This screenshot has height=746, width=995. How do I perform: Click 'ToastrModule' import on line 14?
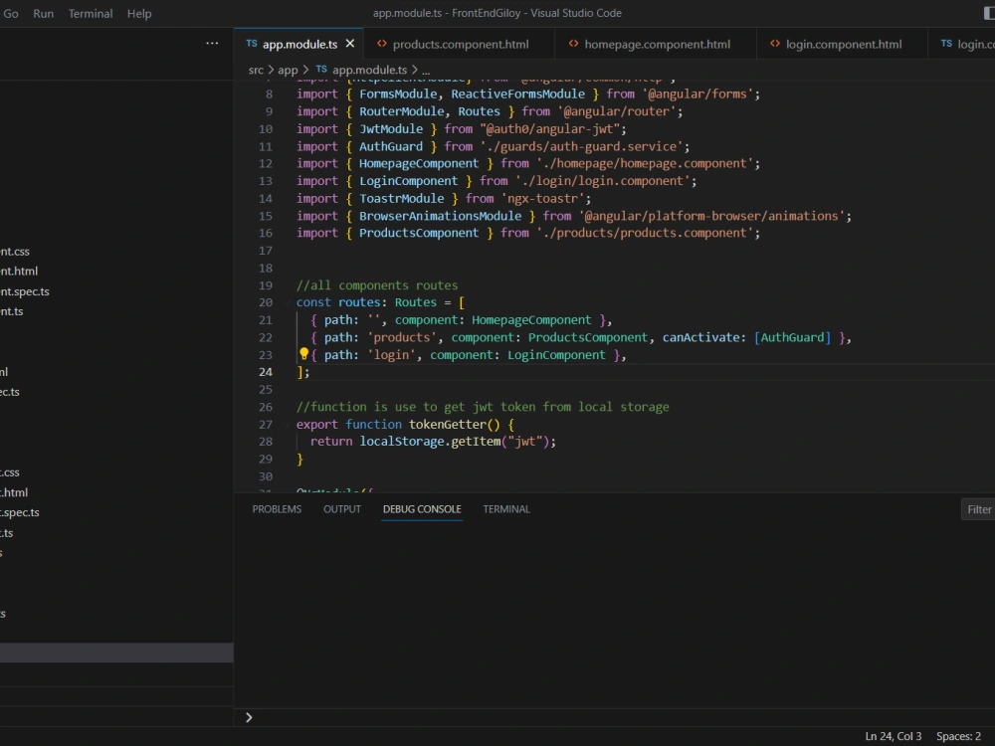point(402,199)
